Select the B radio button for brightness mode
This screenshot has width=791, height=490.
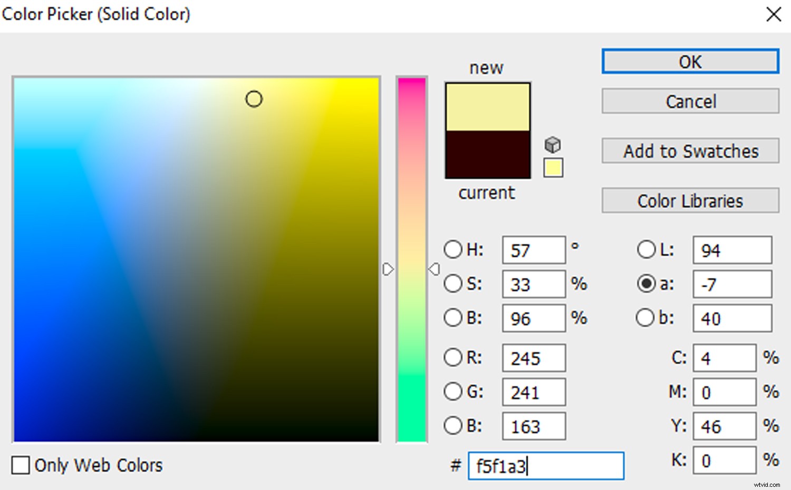coord(453,318)
